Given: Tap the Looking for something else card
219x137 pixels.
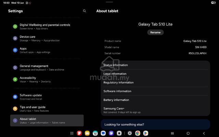Looking at the screenshot, I should pos(155,124).
